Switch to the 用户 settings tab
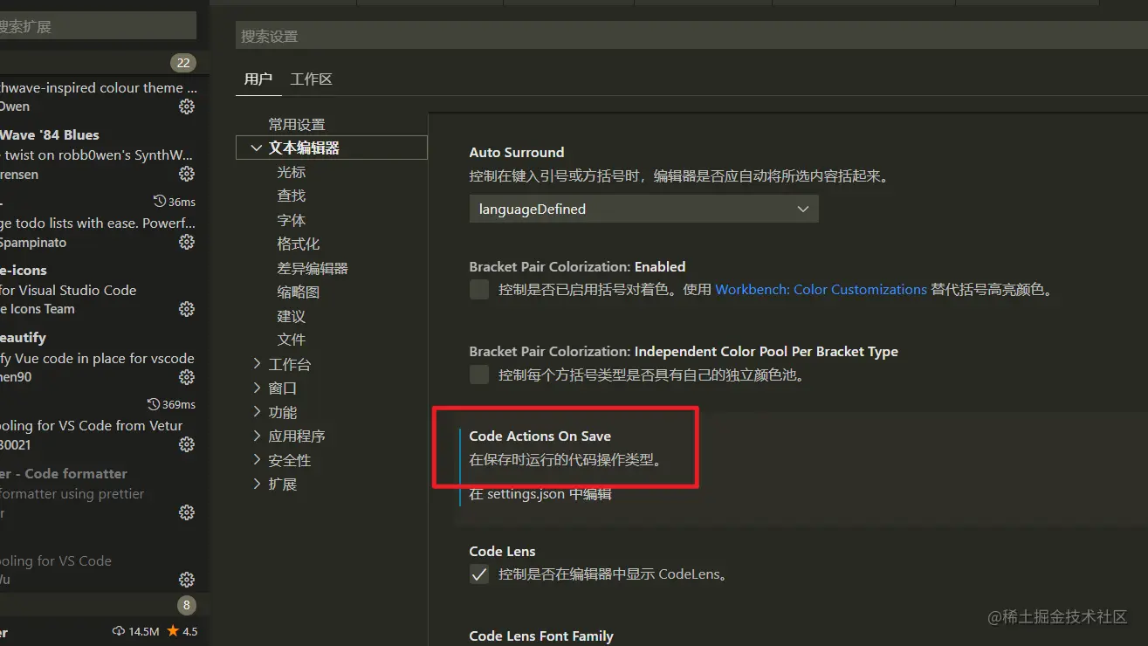 (258, 79)
